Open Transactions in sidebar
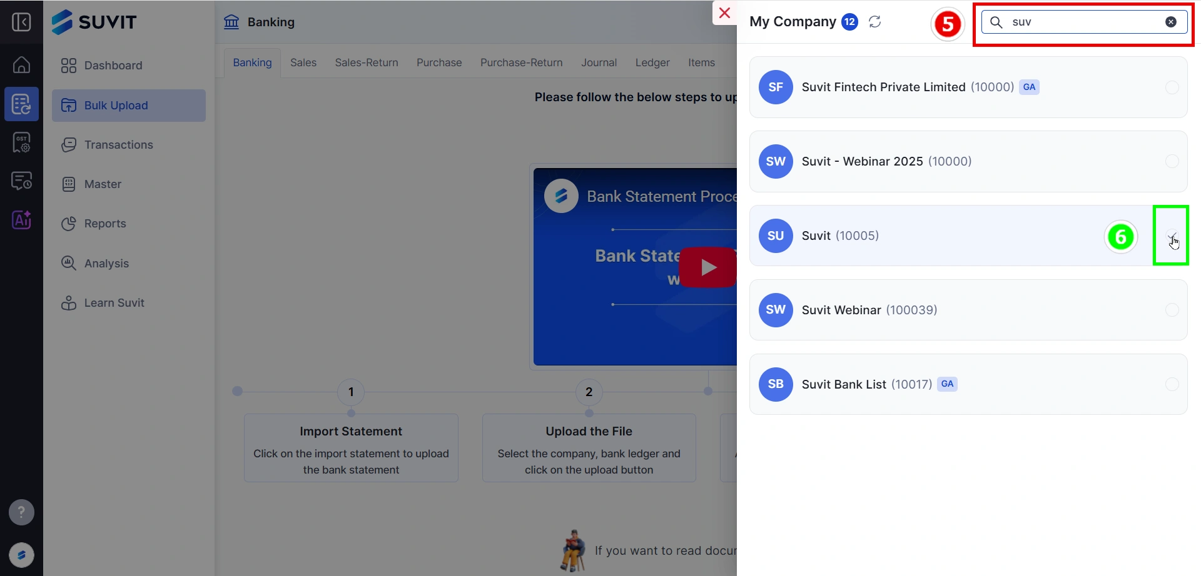Viewport: 1201px width, 576px height. [x=129, y=145]
